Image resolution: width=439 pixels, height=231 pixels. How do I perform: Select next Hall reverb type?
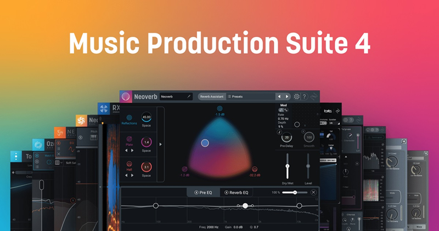tap(132, 175)
